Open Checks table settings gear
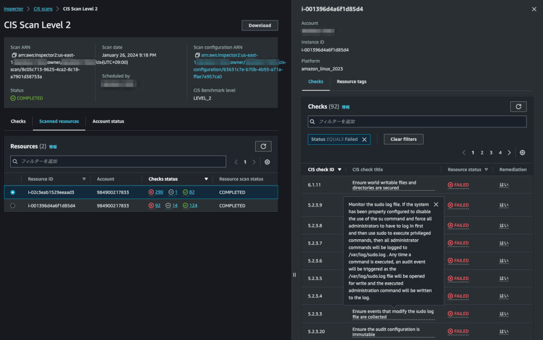 tap(522, 152)
